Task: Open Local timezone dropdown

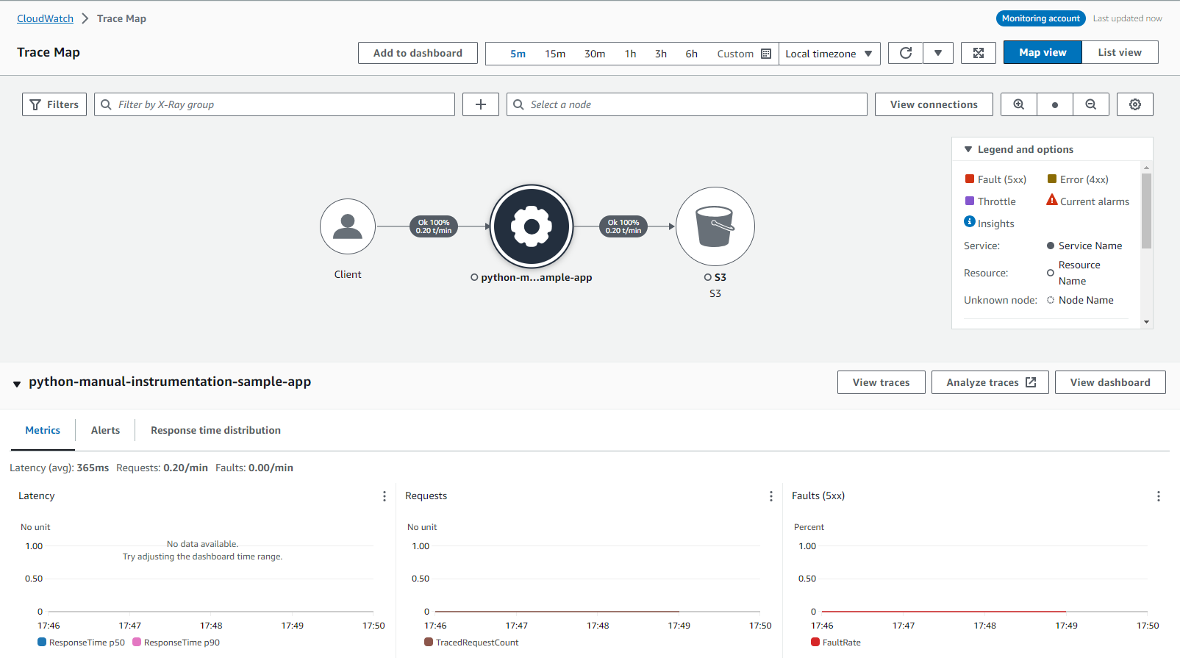Action: (x=829, y=54)
